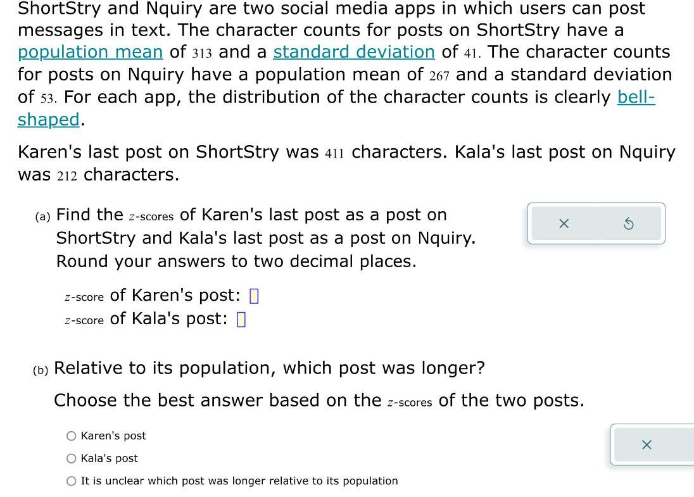The width and height of the screenshot is (694, 497).
Task: Click the z-score label before Karen's answer
Action: (x=83, y=296)
